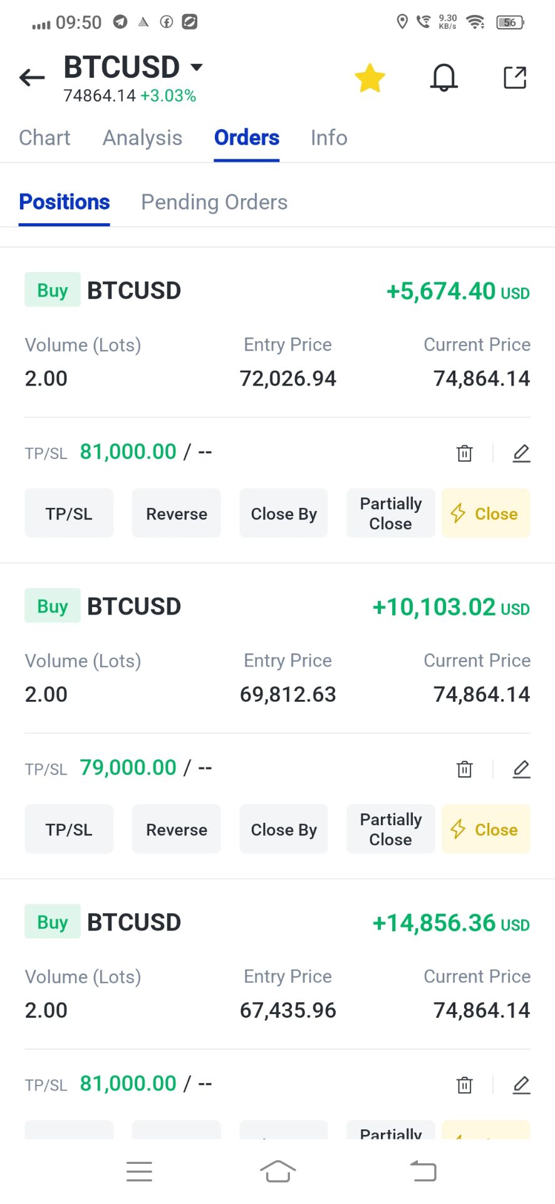Open price alerts bell icon

[x=443, y=78]
